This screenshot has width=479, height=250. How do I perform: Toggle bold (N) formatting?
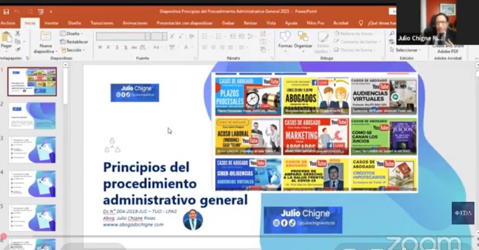[100, 47]
